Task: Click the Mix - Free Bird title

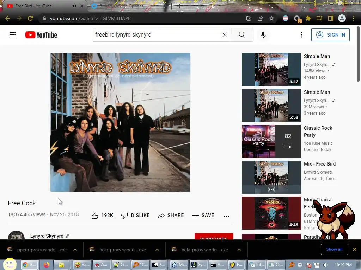Action: click(319, 164)
